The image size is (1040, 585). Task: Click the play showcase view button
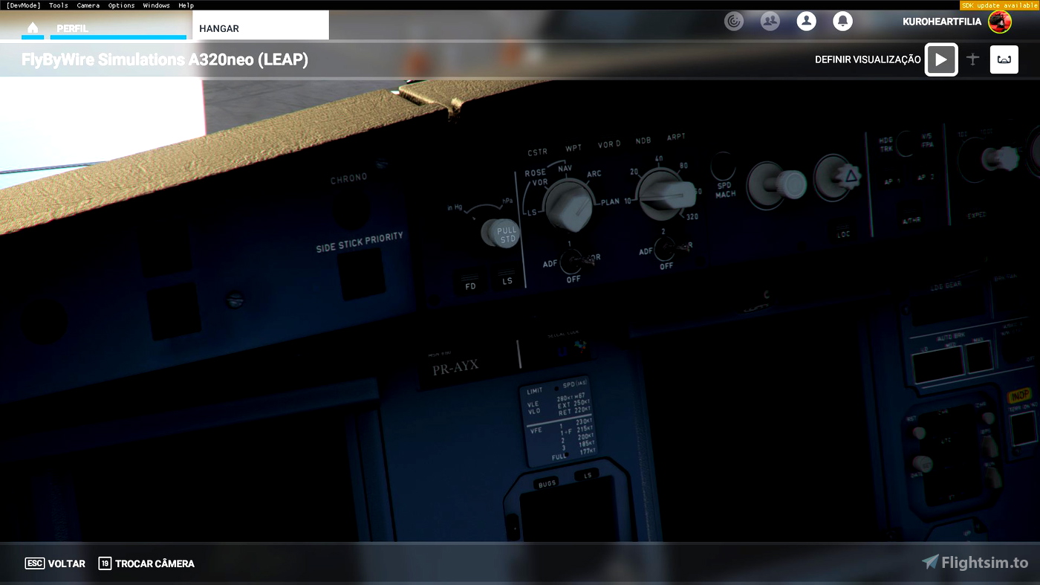[941, 59]
